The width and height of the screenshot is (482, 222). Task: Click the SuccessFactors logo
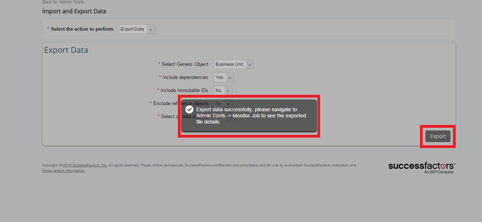pos(422,168)
